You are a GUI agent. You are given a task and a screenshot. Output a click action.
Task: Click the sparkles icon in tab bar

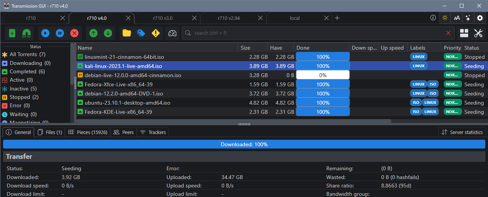(468, 18)
